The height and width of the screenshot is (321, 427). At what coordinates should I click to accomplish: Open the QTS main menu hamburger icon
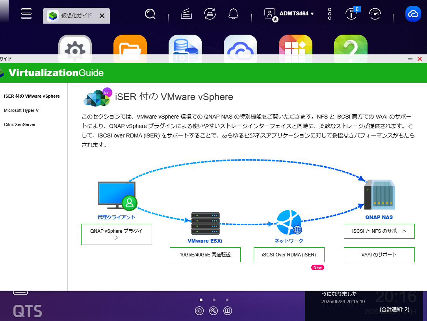coord(26,14)
